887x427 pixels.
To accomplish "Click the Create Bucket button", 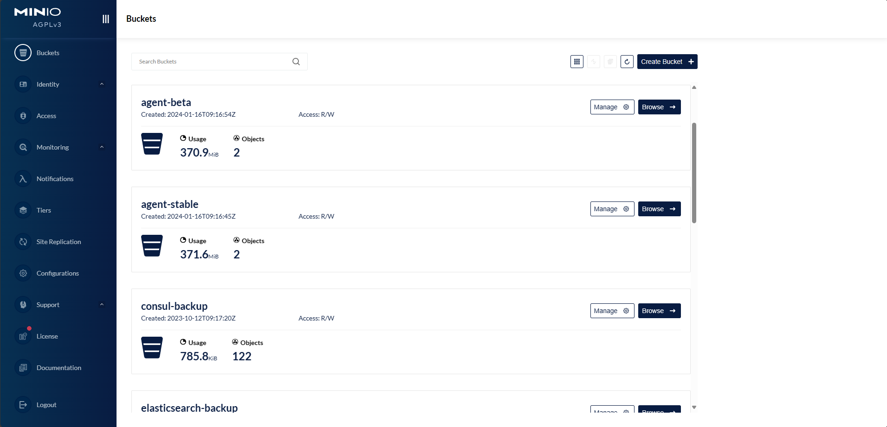I will [667, 62].
